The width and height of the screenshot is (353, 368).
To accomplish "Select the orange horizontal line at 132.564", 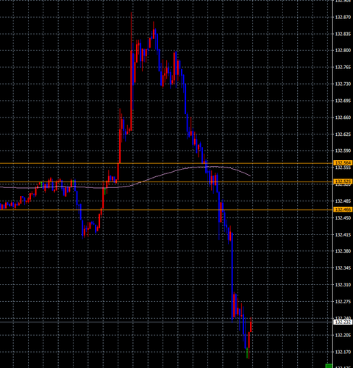I will [x=167, y=163].
